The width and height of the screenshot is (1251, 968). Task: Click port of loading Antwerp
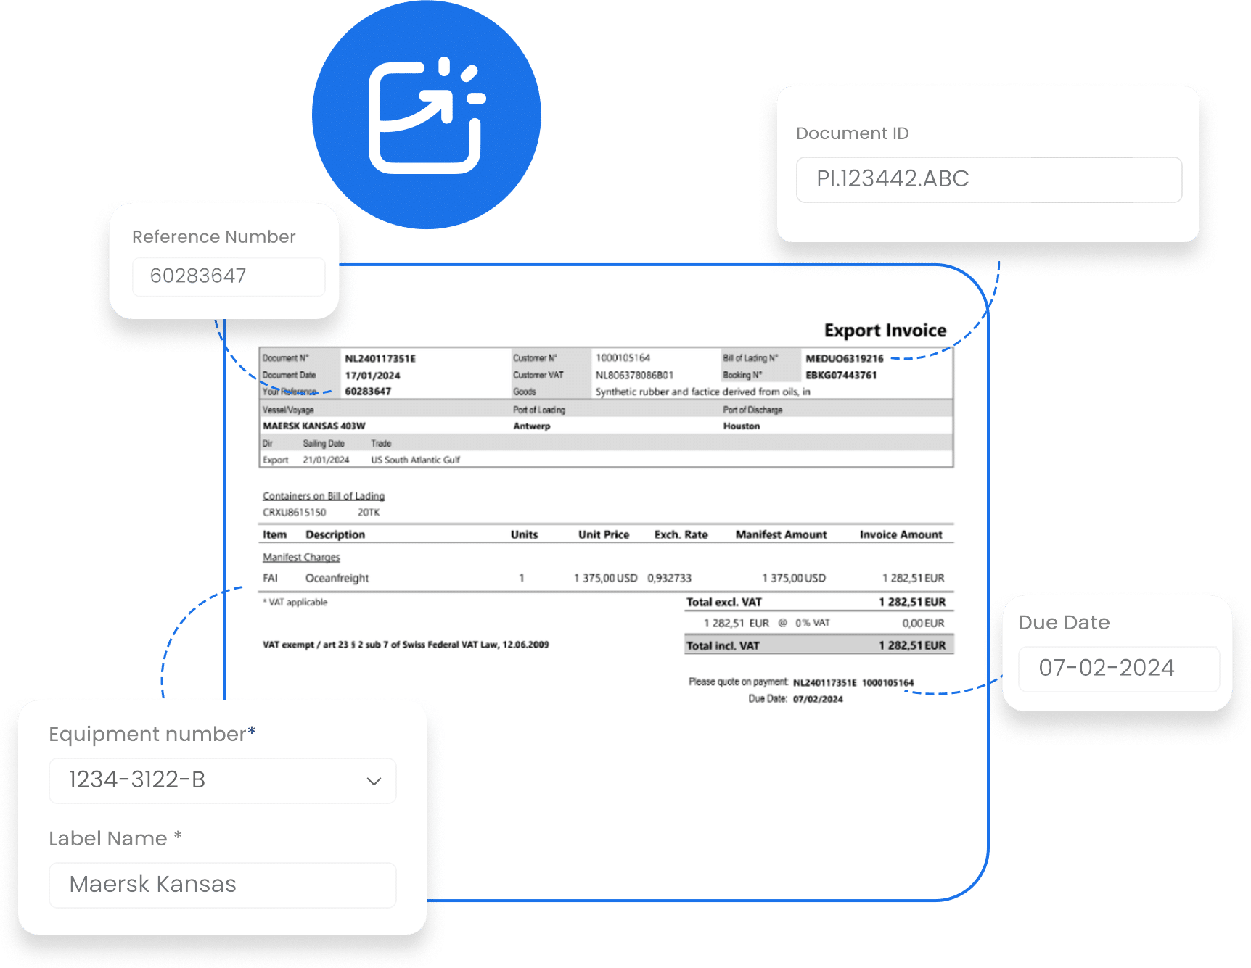[532, 426]
